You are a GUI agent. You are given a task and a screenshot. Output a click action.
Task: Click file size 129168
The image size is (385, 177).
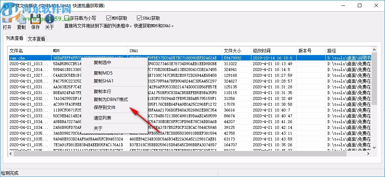point(231,75)
